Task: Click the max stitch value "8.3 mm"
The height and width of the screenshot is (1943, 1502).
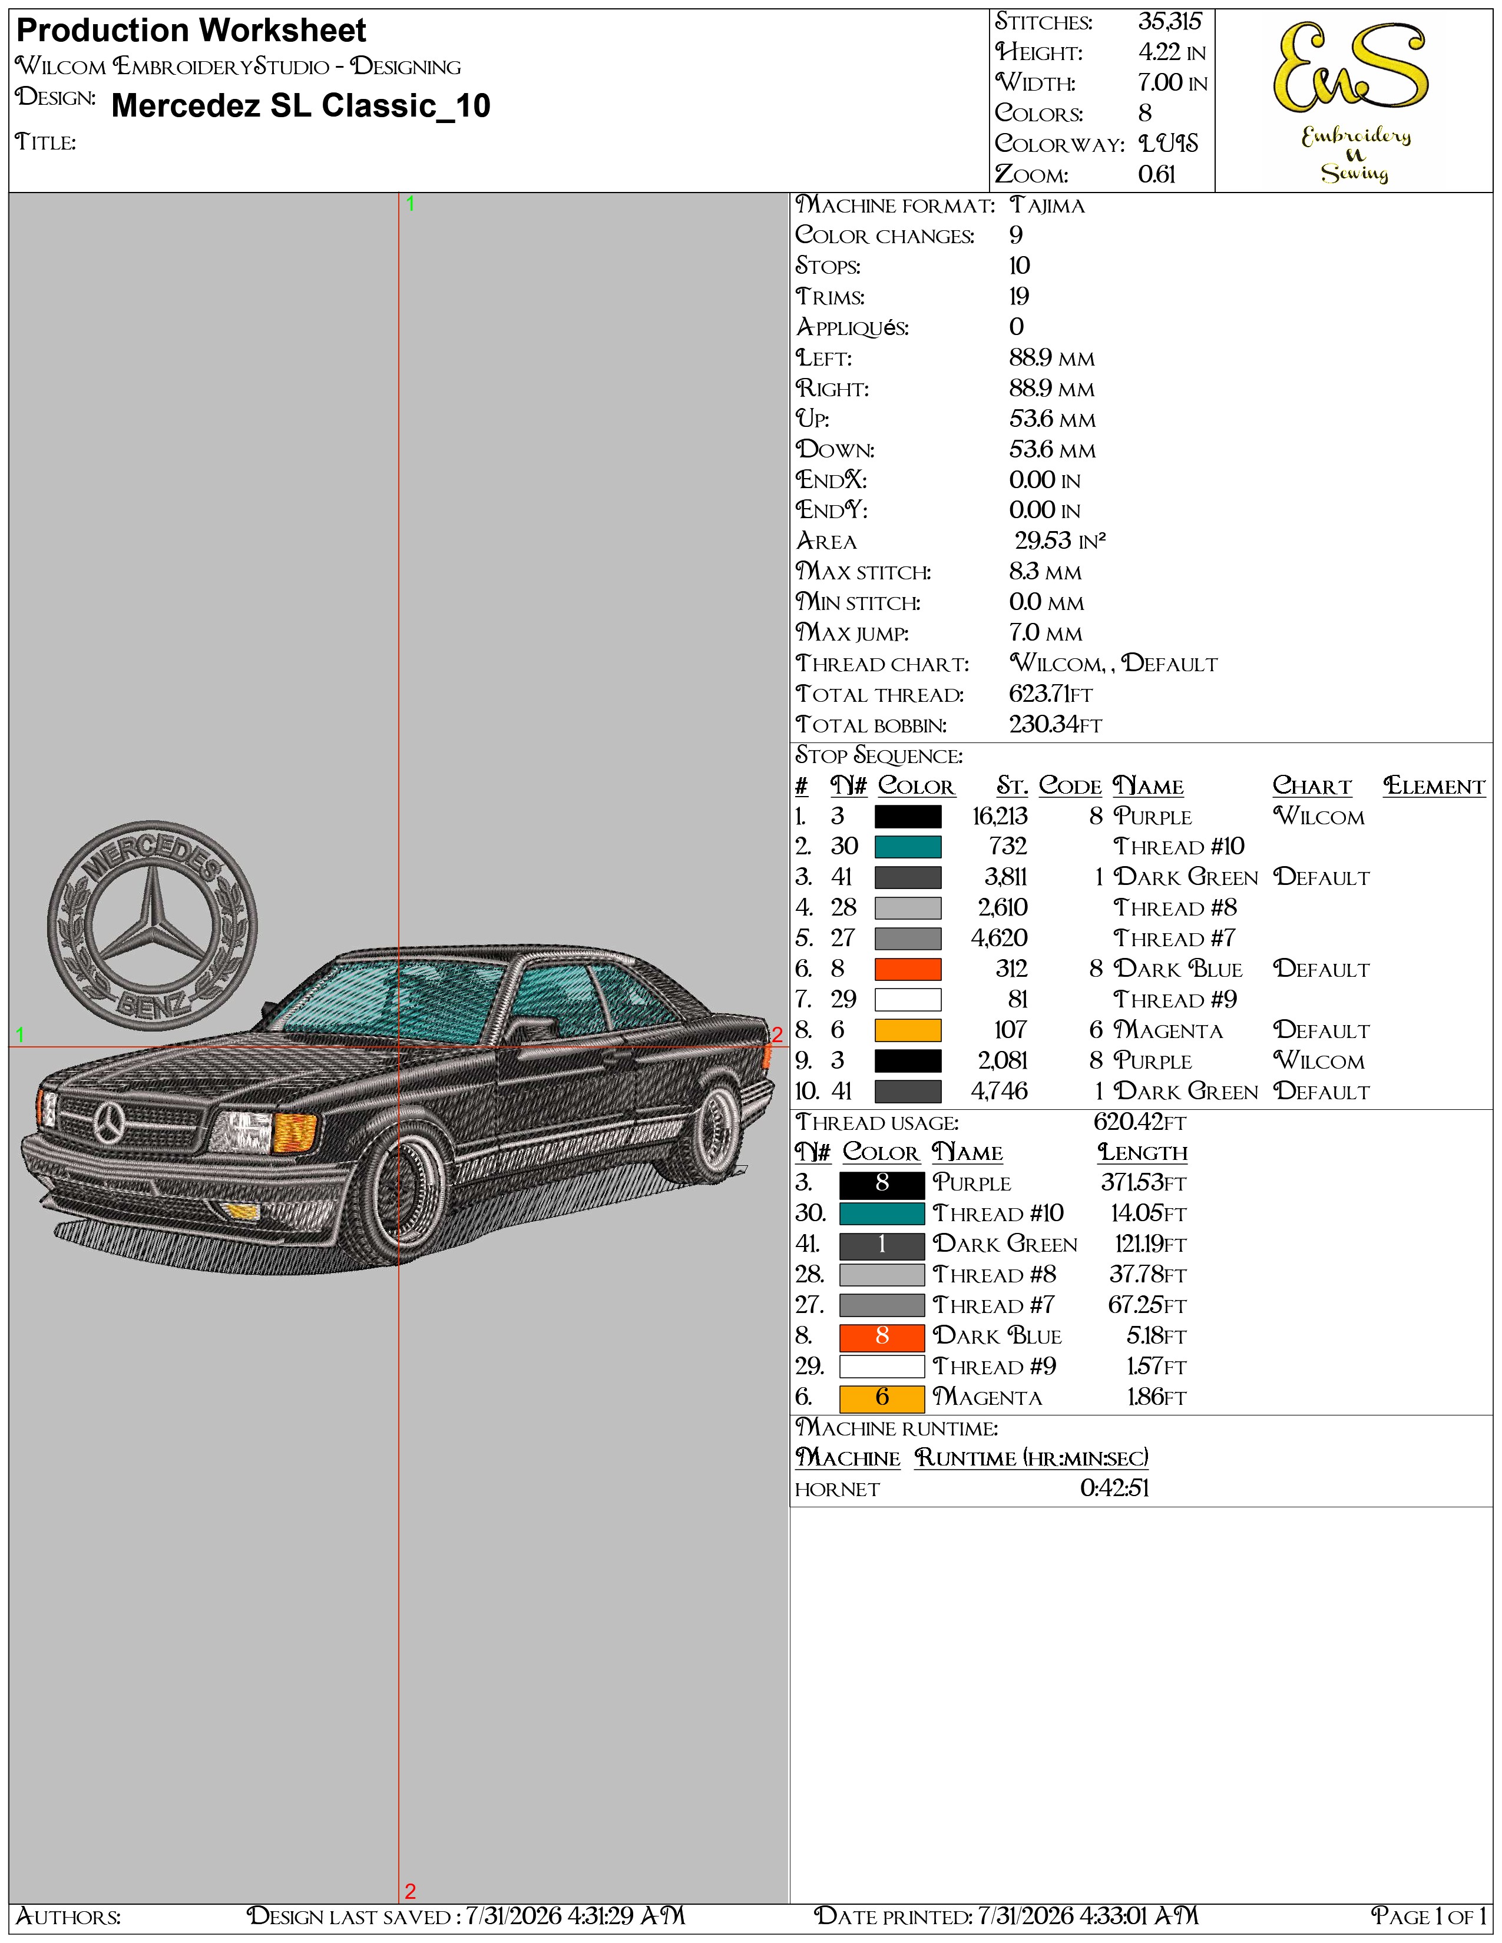Action: 1046,572
